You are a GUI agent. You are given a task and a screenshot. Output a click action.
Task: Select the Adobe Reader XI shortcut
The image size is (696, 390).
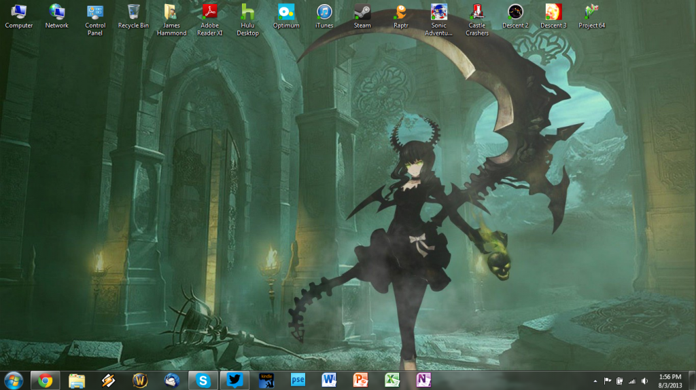coord(209,20)
